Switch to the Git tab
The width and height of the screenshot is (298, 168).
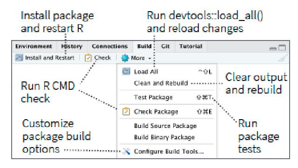165,47
